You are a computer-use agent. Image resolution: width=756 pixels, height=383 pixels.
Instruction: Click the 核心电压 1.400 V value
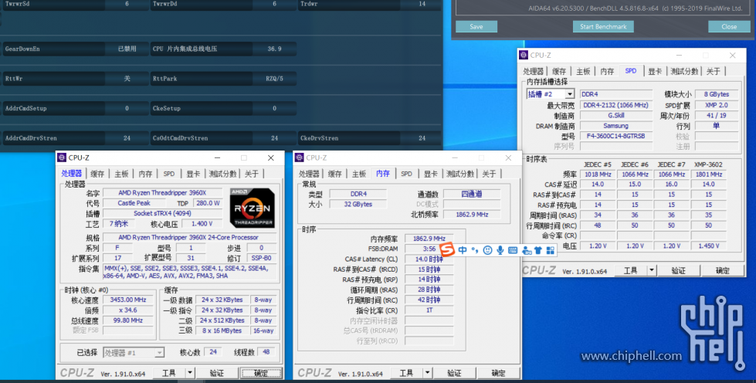(202, 223)
